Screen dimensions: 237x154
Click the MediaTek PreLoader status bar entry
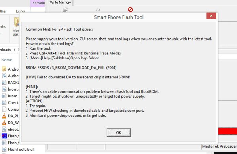point(219,147)
